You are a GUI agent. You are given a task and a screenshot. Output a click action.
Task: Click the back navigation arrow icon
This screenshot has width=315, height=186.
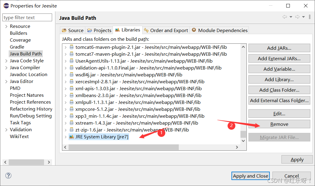(x=285, y=17)
